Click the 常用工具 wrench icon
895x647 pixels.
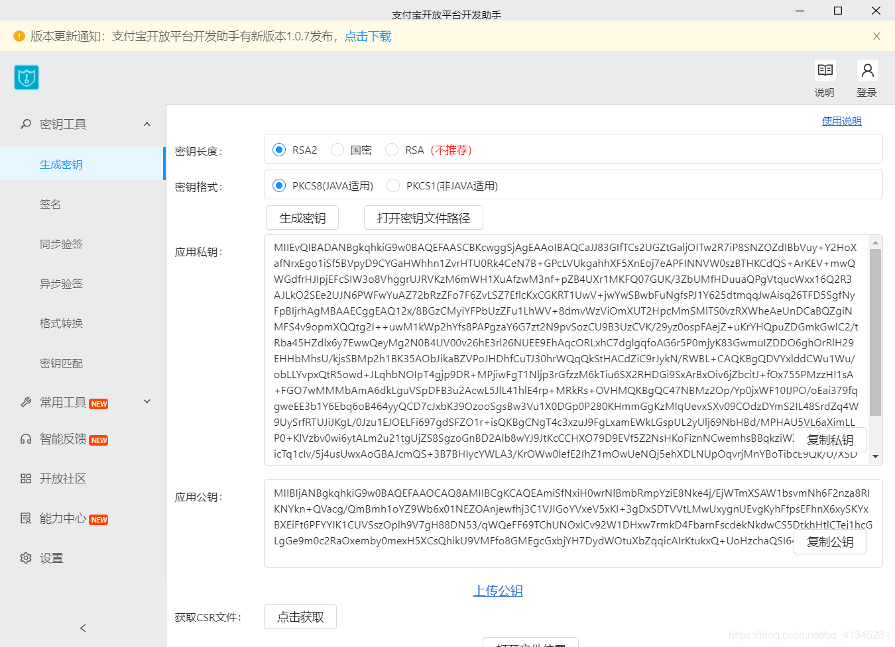(26, 402)
